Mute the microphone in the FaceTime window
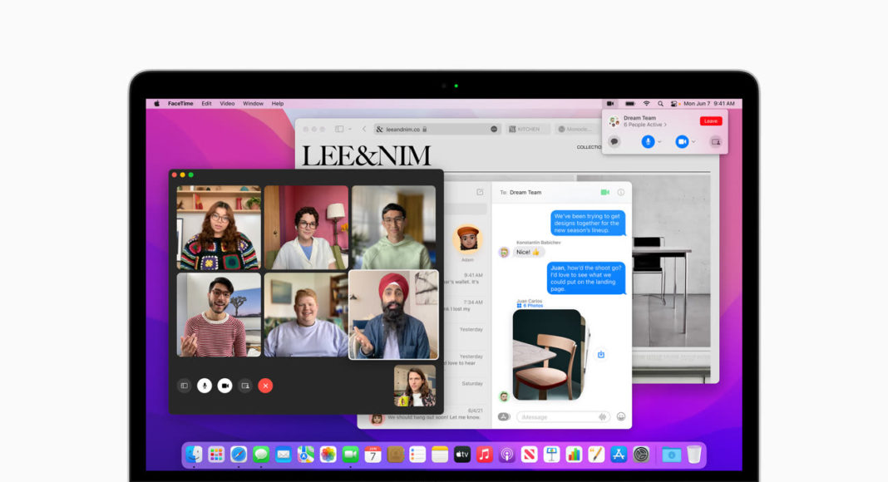Image resolution: width=888 pixels, height=482 pixels. click(x=205, y=386)
